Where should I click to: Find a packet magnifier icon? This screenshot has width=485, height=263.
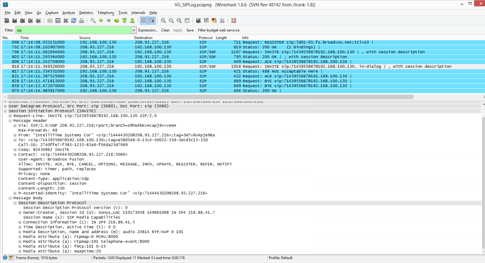93,21
